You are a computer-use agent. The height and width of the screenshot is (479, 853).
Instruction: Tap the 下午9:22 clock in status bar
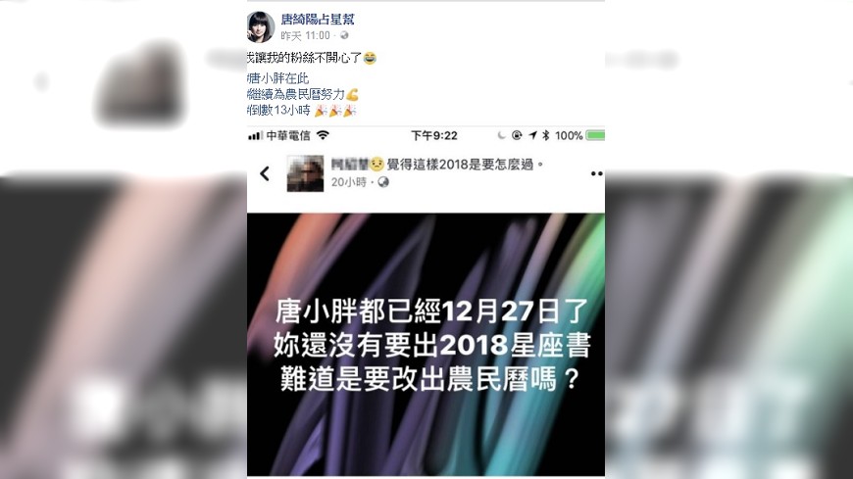434,135
